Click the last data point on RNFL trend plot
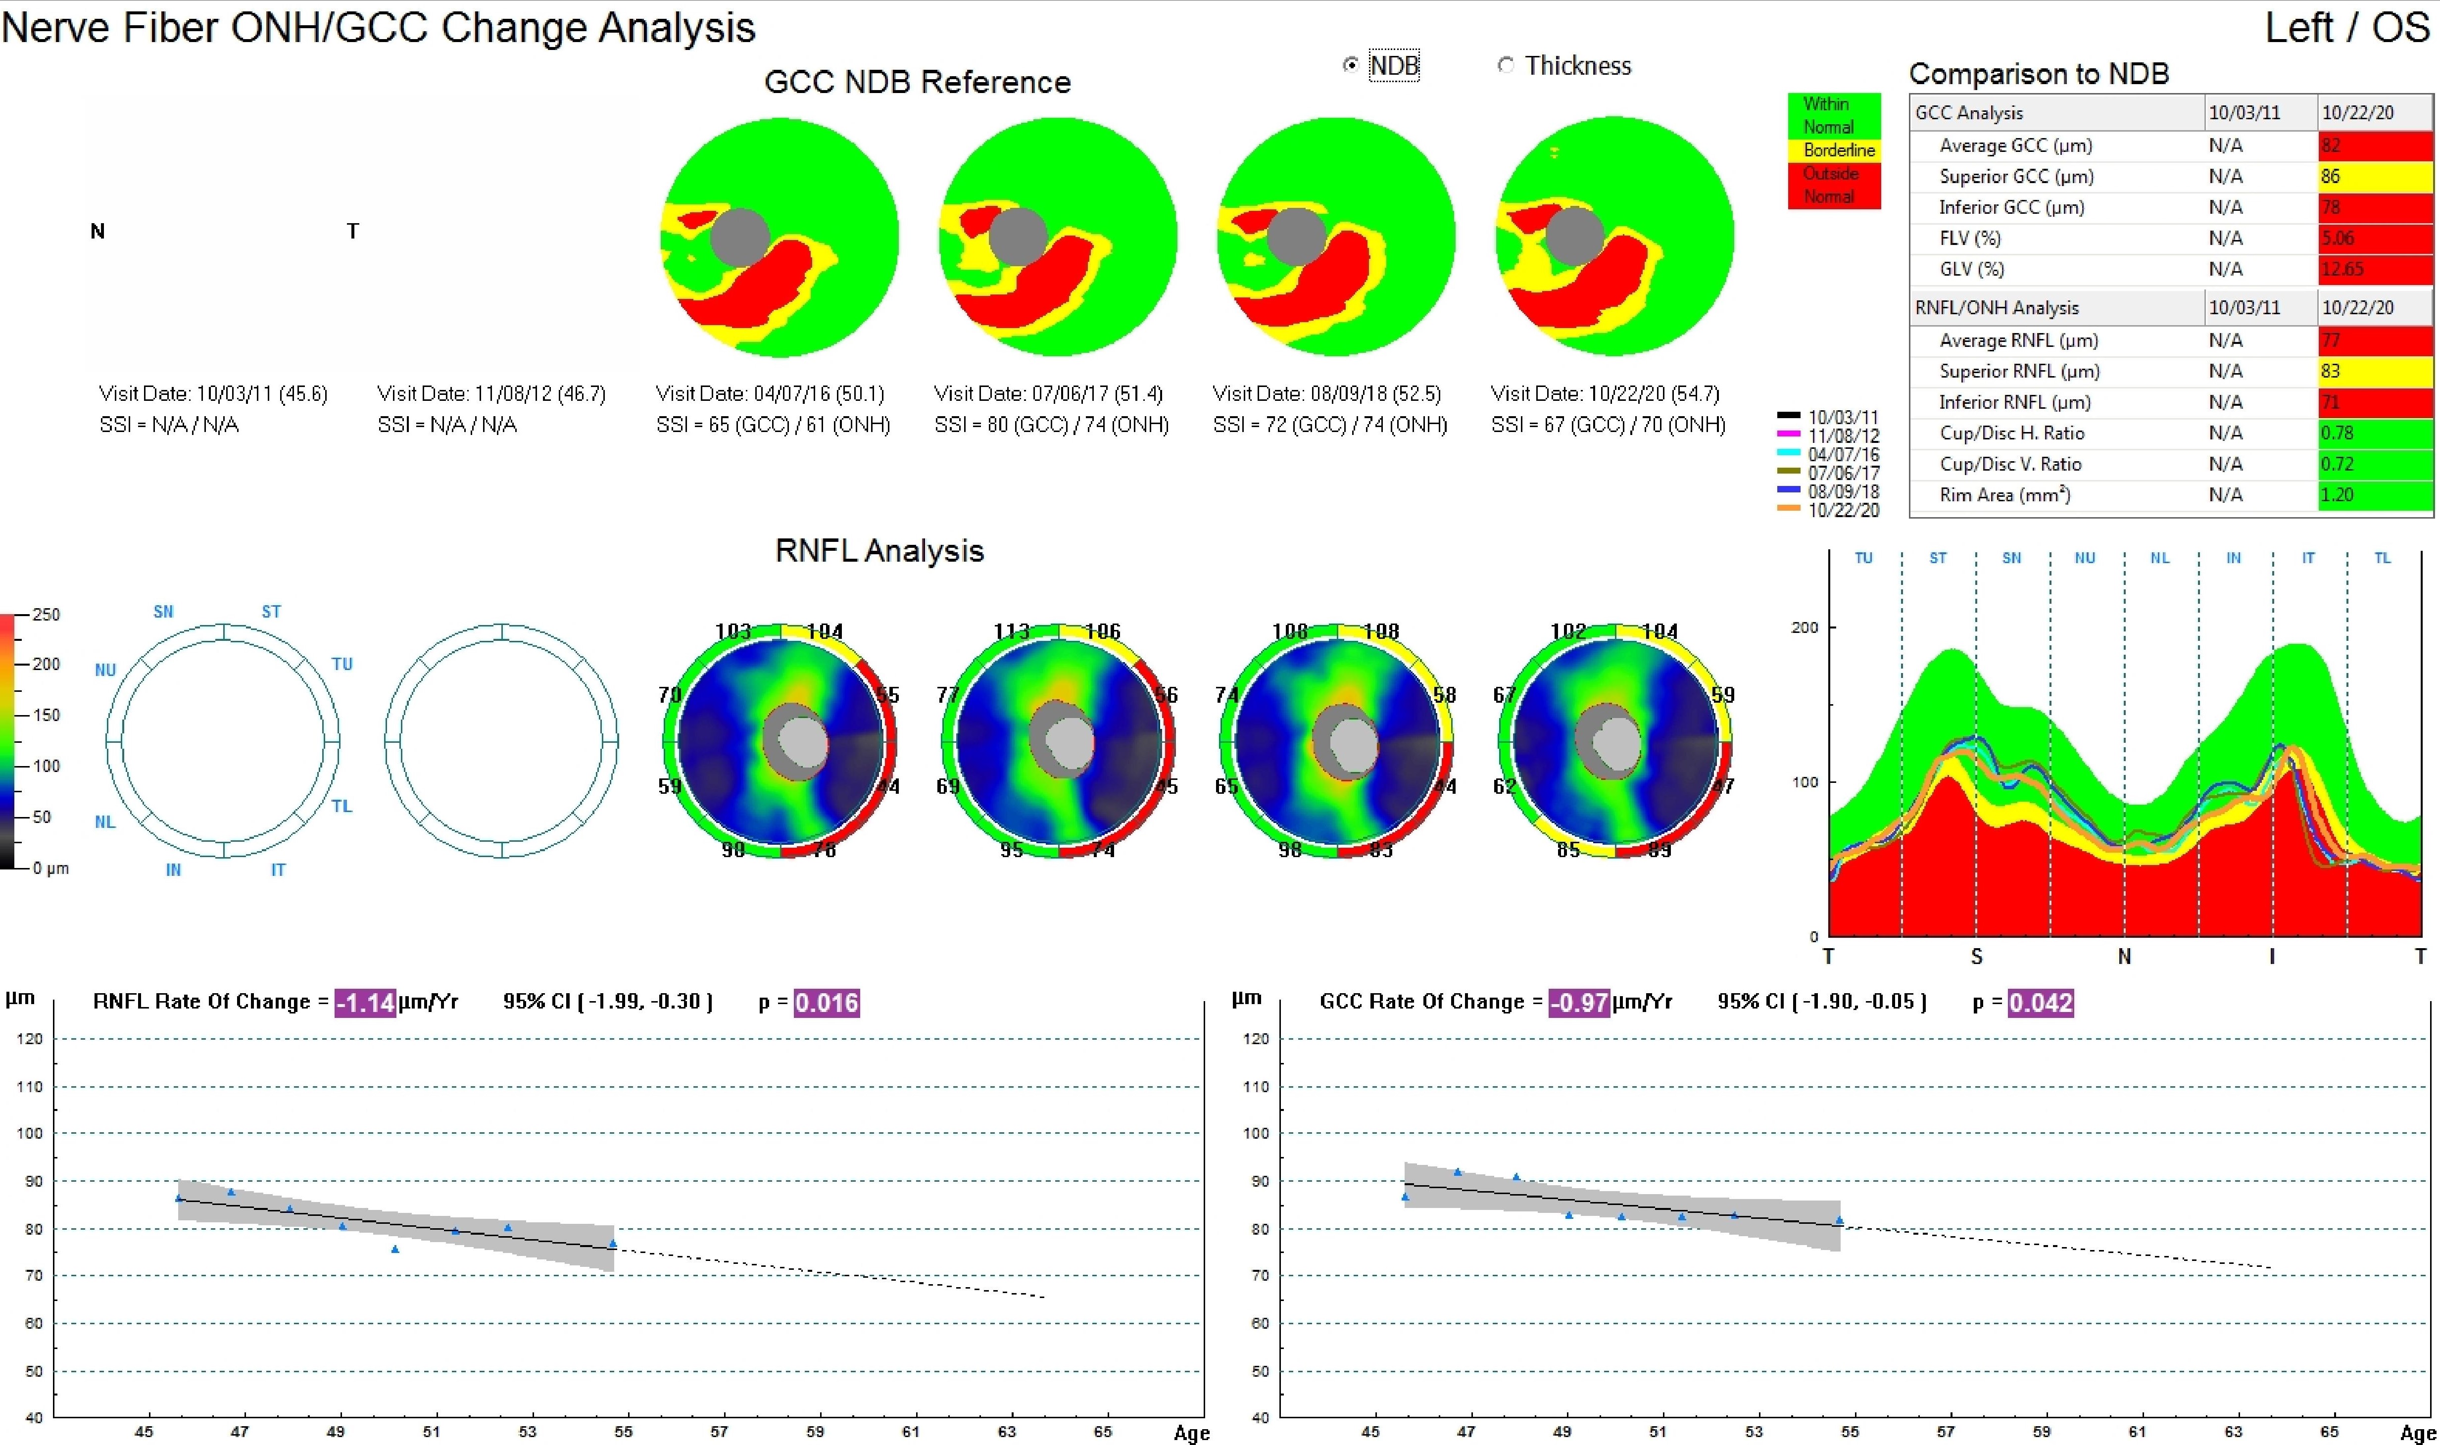 (612, 1244)
